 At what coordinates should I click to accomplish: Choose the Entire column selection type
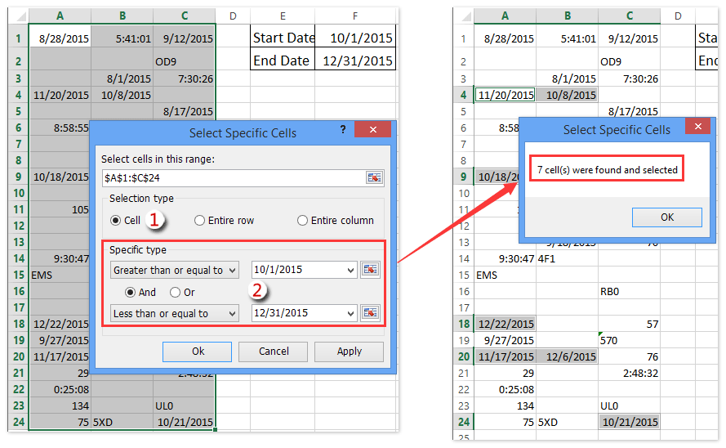tap(303, 220)
